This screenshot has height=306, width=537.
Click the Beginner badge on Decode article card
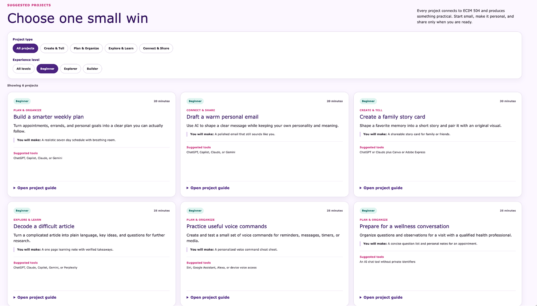click(x=22, y=211)
